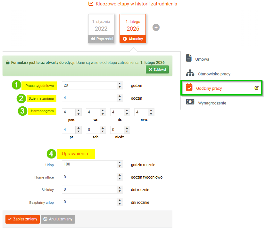Select the 1. lutego 2026 Aktualny stage
This screenshot has height=230, width=265.
pyautogui.click(x=133, y=28)
